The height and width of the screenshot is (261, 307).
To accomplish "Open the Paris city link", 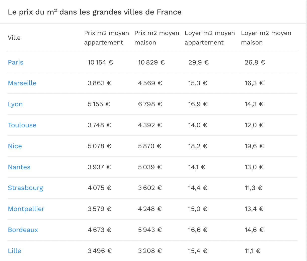I will coord(16,62).
